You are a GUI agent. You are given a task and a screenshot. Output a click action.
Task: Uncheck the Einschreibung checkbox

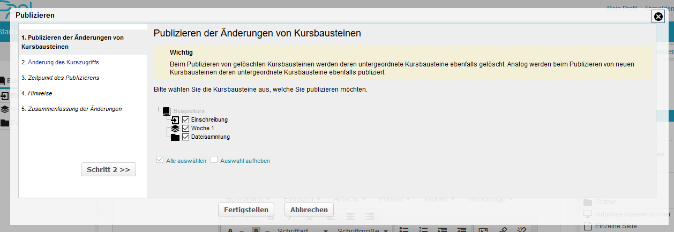[186, 120]
